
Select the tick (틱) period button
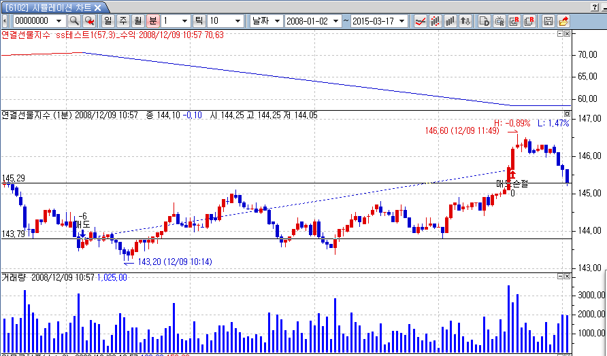coord(199,21)
